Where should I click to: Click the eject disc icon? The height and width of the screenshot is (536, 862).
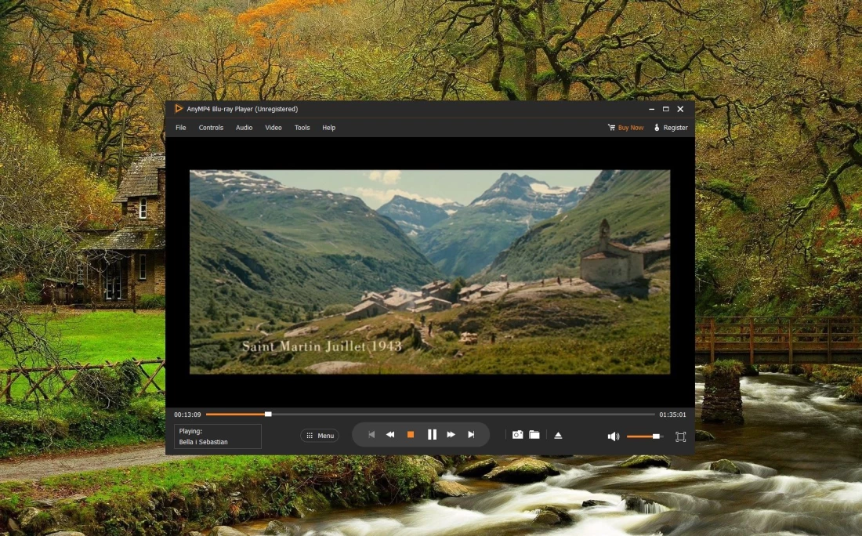click(x=559, y=435)
